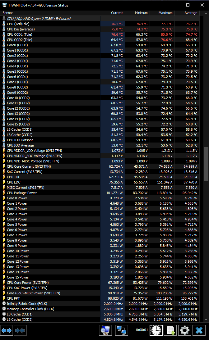Click the CPU PPT thunderbolt icon
209x340 pixels.
point(4,298)
